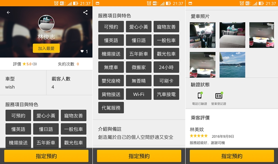This screenshot has height=164, width=278.
Task: Open the blue lake scenery photo
Action: [x=232, y=65]
